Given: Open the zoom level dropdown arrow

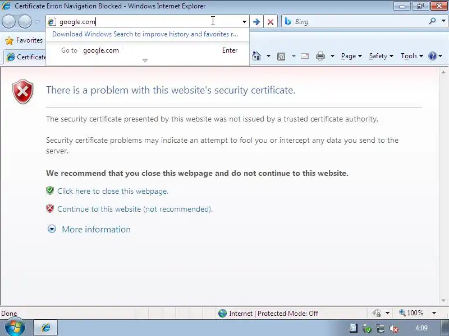Looking at the screenshot, I should pos(434,313).
